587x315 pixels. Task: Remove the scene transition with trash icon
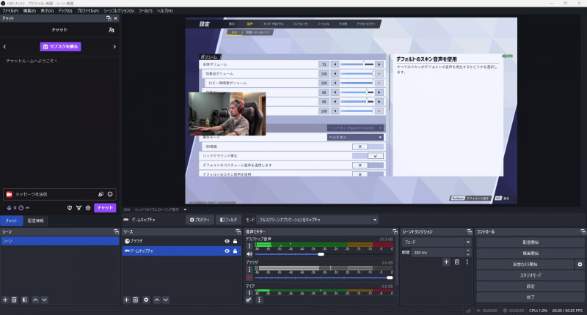(456, 262)
